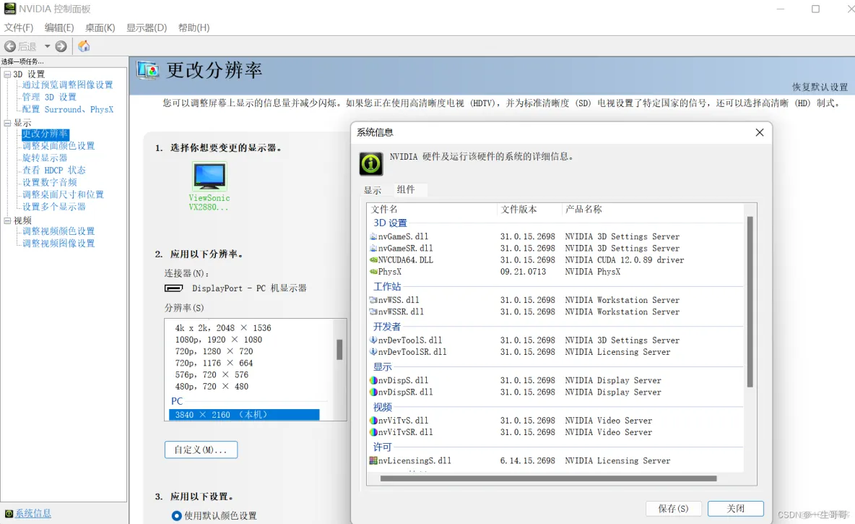Select resolution 3840 × 2160 (本机)
Screen dimensions: 855x524
[x=244, y=415]
